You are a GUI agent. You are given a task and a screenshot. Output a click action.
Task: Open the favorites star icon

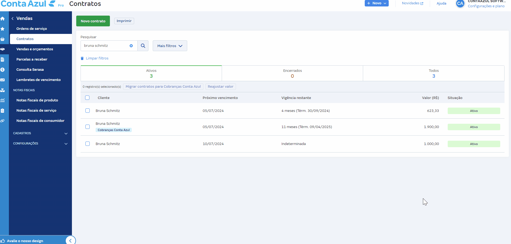pos(2,29)
